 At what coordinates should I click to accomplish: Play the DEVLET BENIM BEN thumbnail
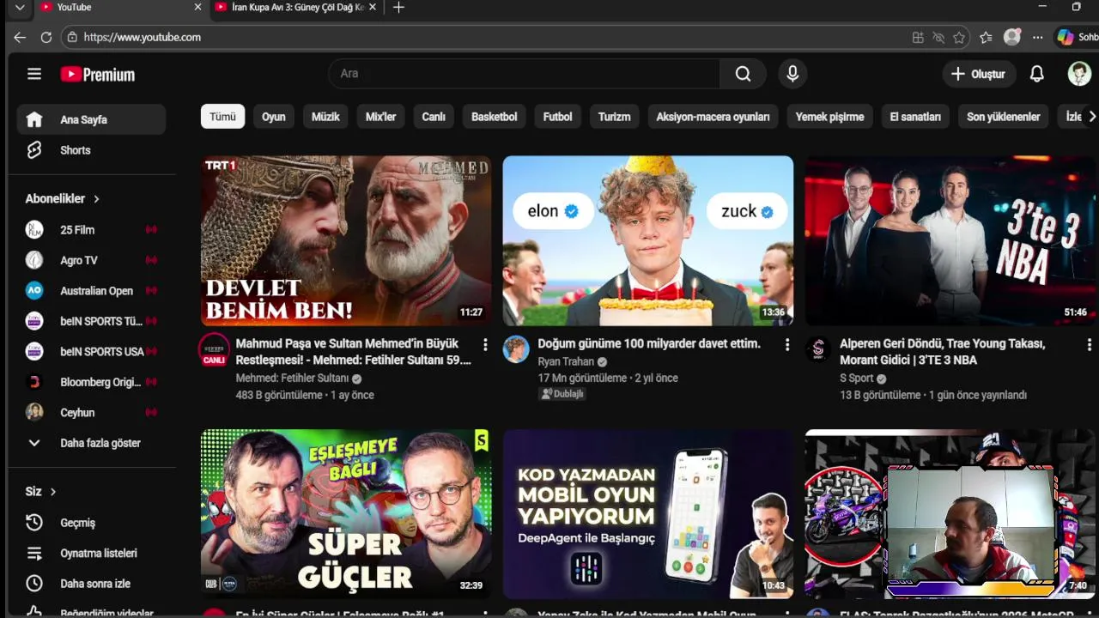click(346, 240)
